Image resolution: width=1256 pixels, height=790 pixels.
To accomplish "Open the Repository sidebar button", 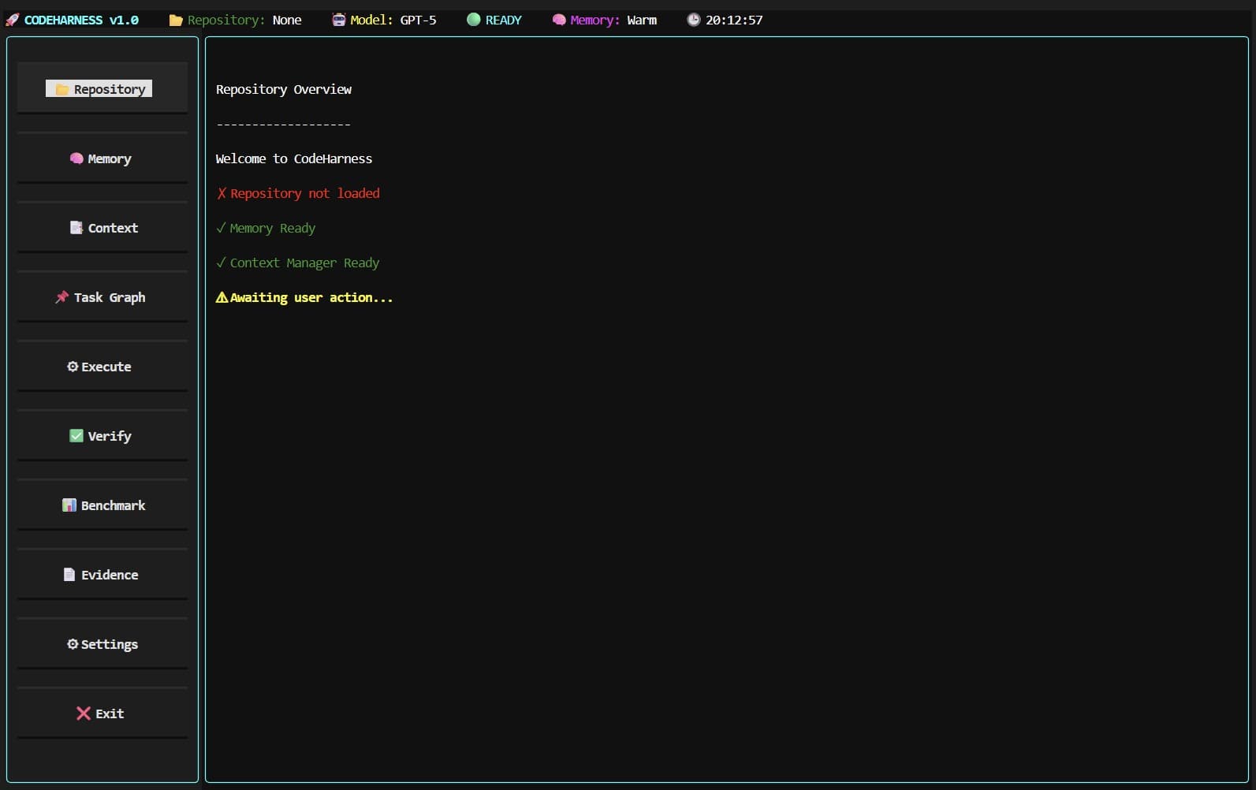I will (x=102, y=88).
